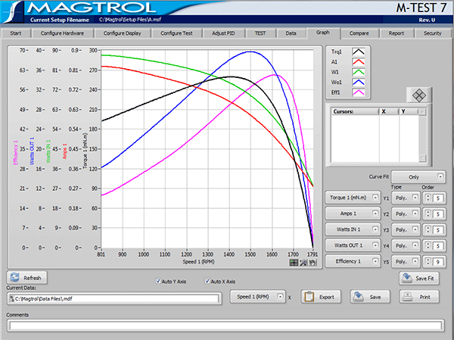Click the folder icon in Current Data path
This screenshot has height=340, width=454.
[x=11, y=298]
